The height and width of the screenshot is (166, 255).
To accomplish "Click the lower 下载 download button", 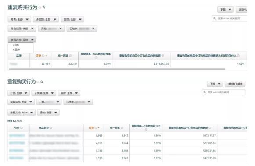I will click(215, 84).
